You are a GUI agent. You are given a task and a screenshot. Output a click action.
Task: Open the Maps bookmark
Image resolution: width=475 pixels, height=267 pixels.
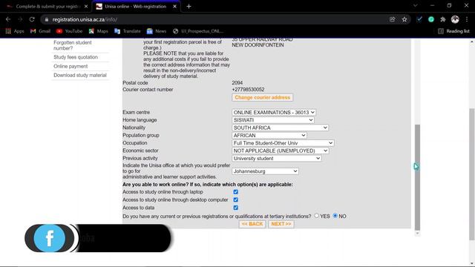99,31
